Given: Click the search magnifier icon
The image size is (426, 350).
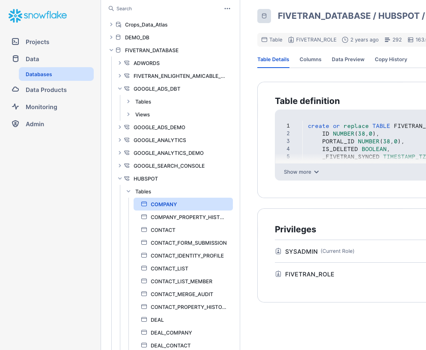Looking at the screenshot, I should pyautogui.click(x=111, y=9).
